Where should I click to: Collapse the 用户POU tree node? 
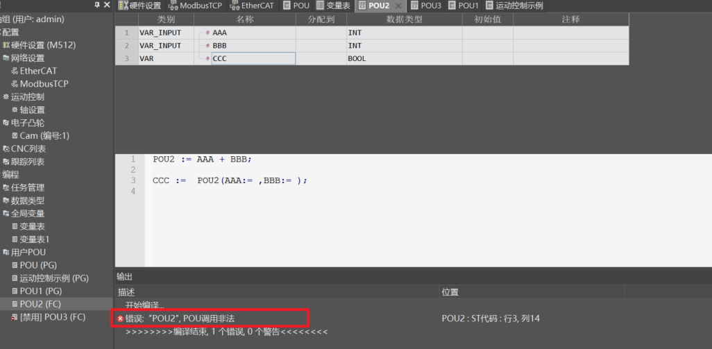click(6, 253)
